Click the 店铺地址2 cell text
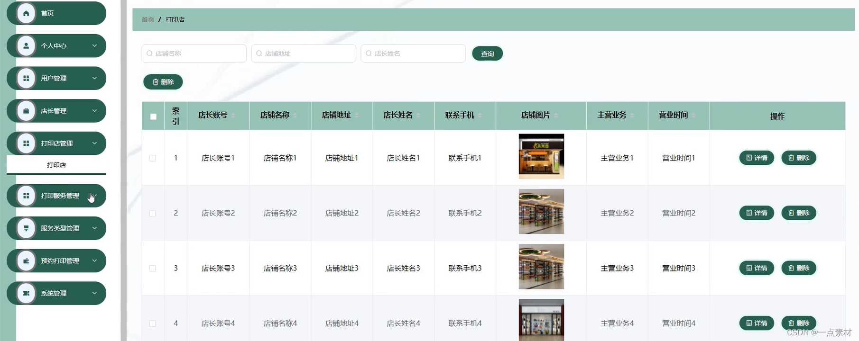 342,213
